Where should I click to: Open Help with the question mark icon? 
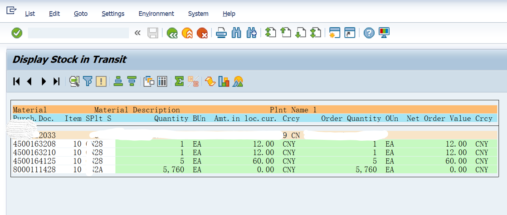[369, 33]
